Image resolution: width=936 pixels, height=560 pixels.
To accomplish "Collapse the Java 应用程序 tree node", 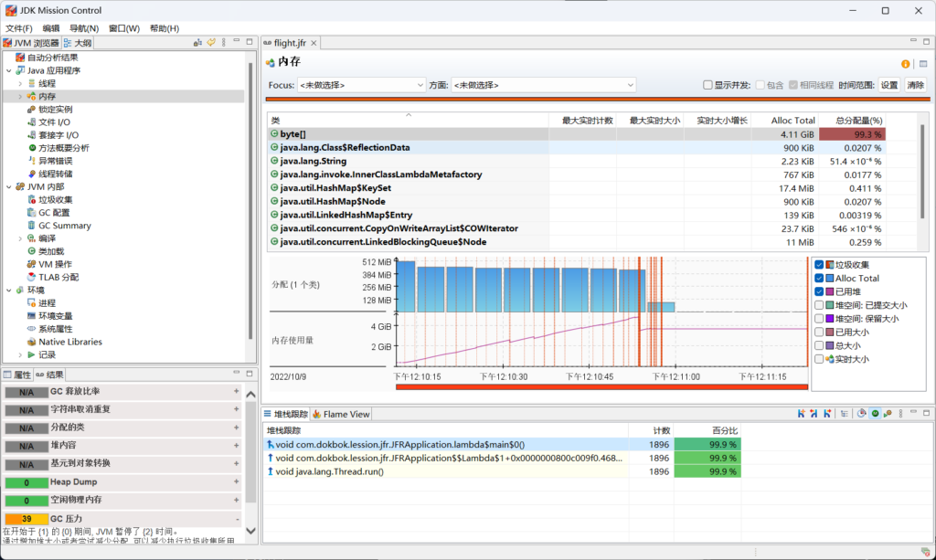I will [9, 70].
